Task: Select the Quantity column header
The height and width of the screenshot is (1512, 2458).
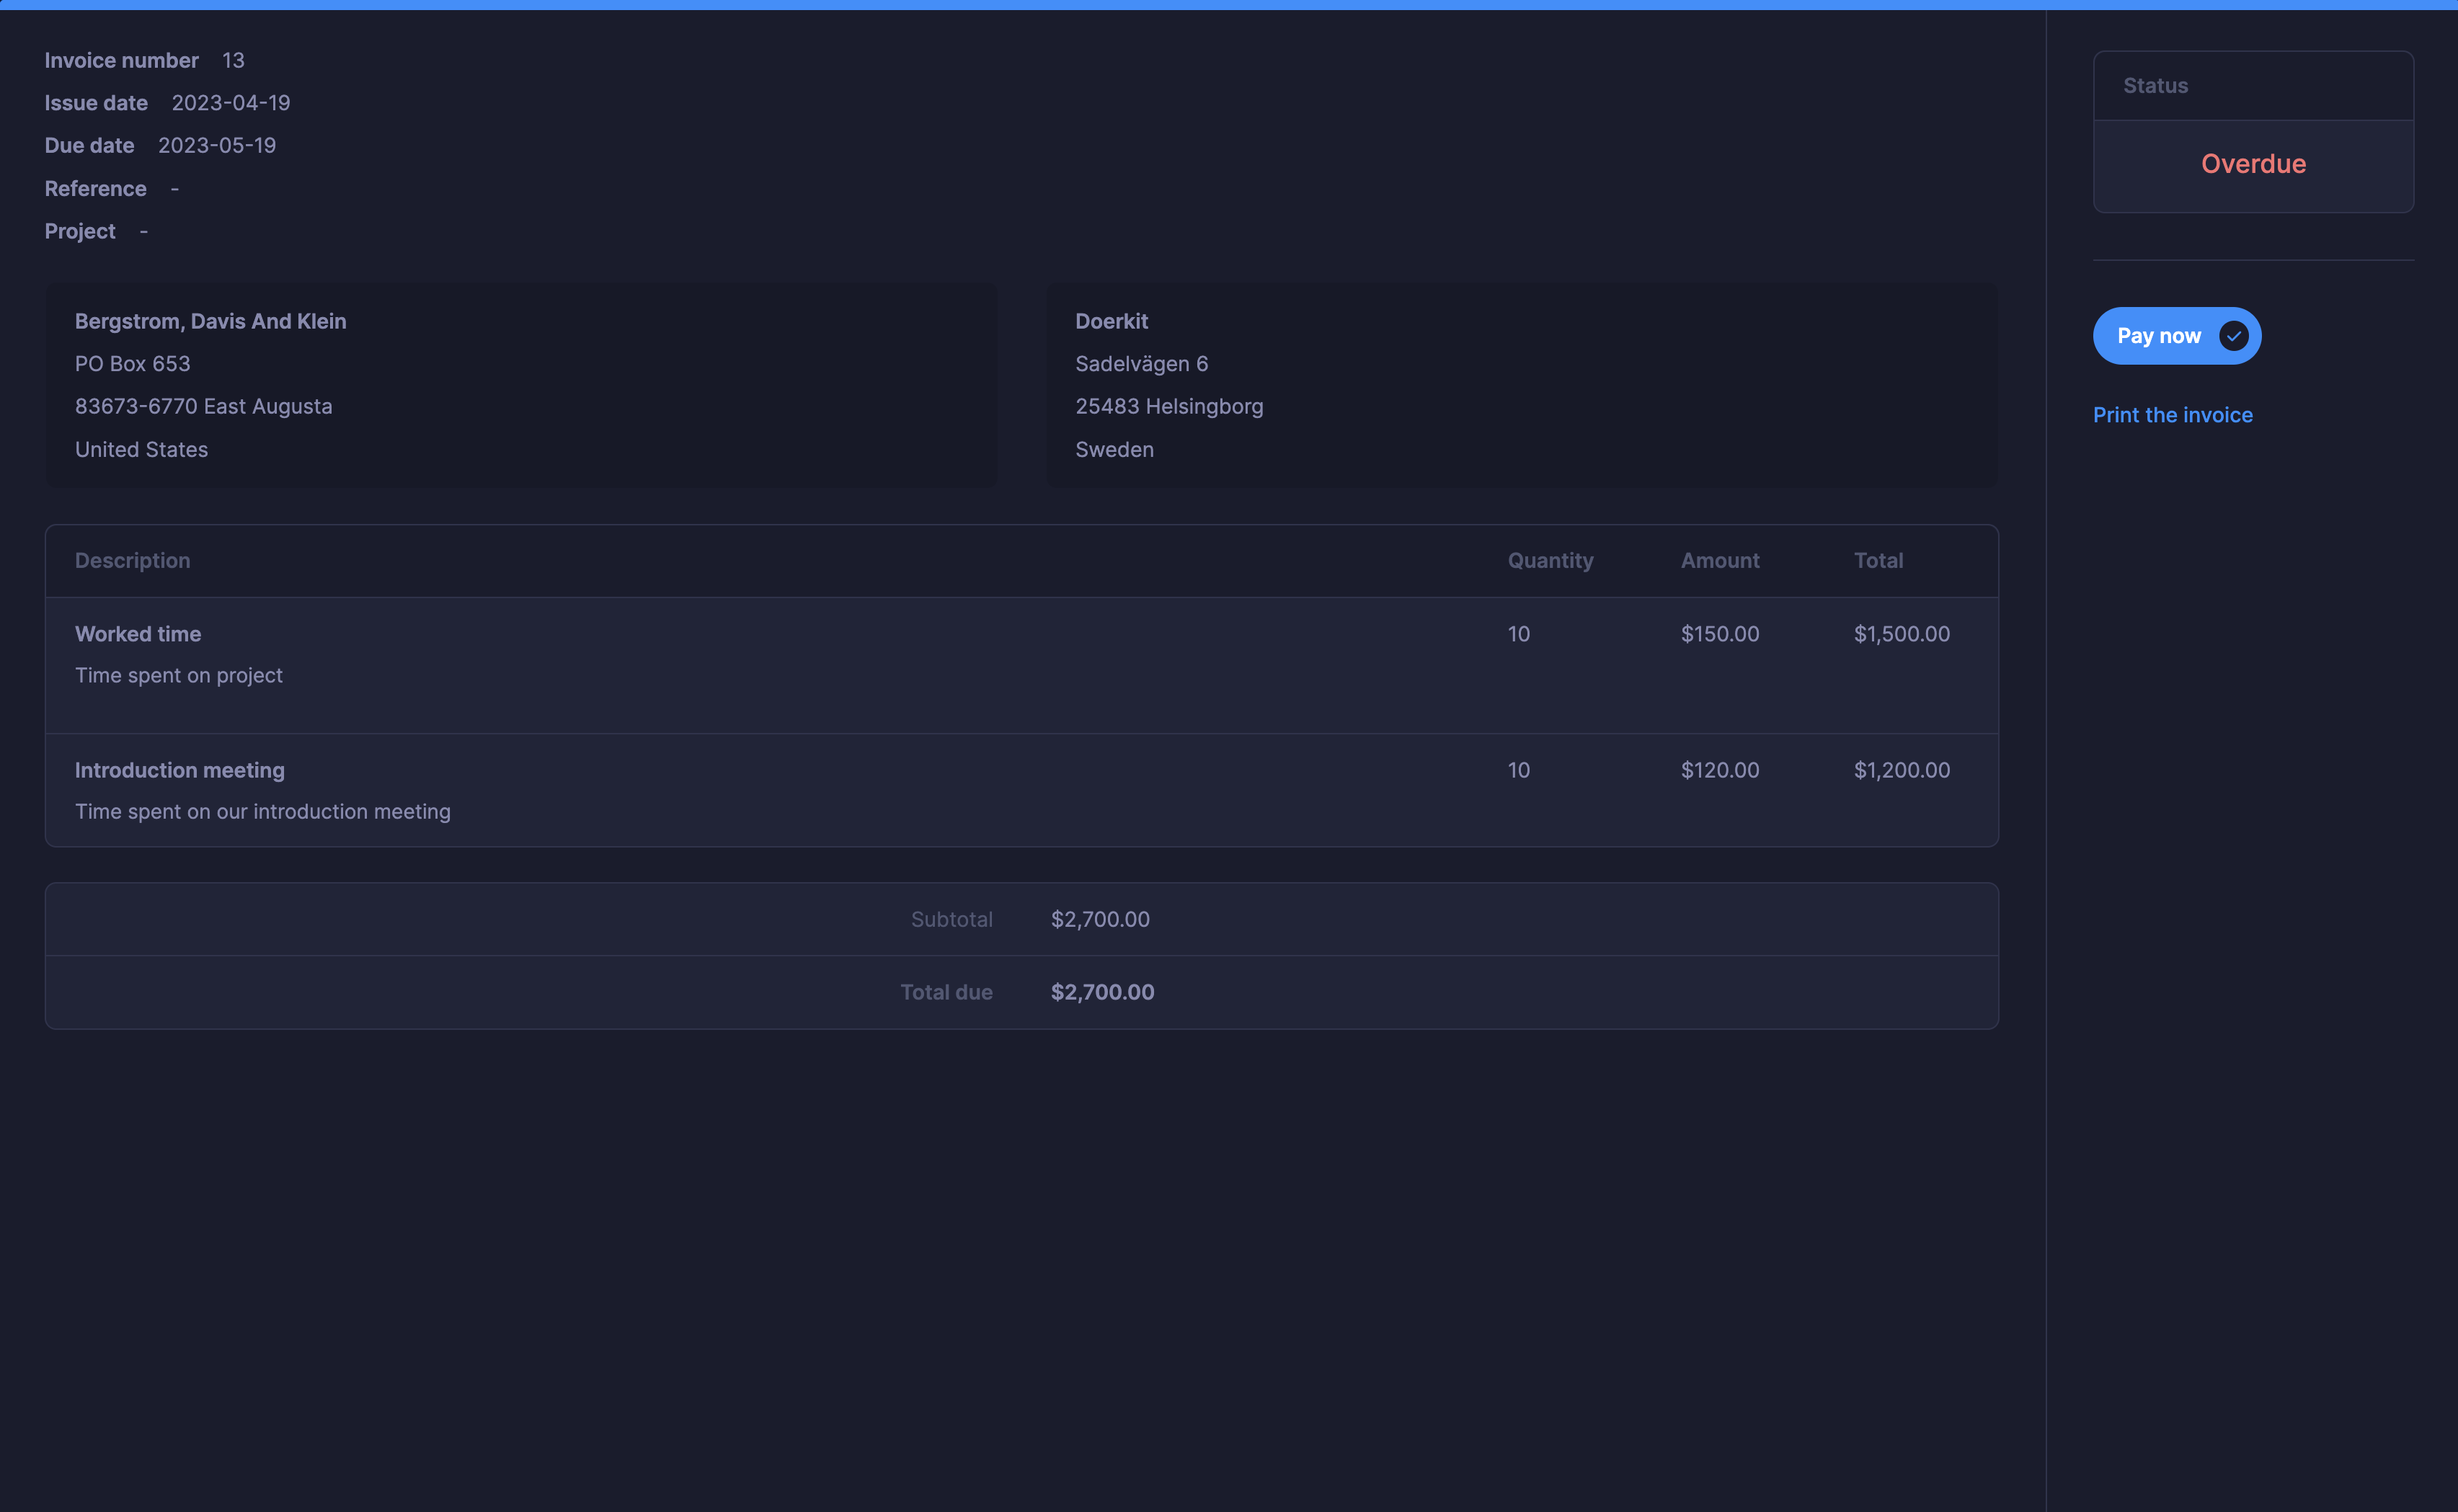Action: pos(1550,560)
